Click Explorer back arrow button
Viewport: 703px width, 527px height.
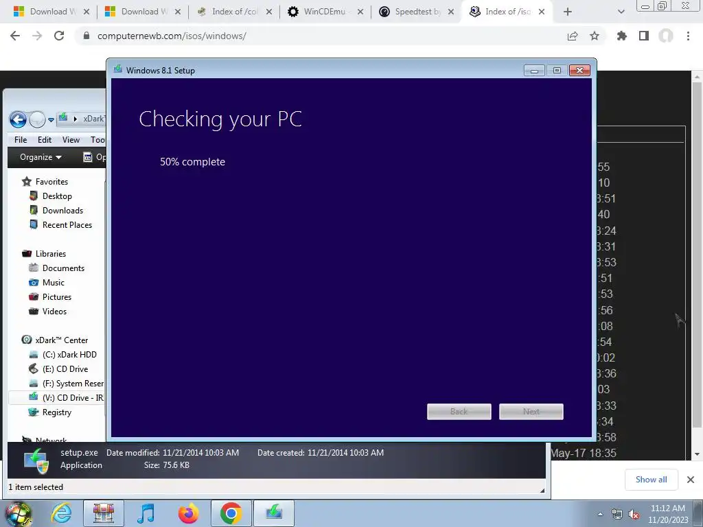(18, 119)
